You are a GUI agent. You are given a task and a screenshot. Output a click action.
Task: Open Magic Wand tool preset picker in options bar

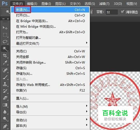click(8, 12)
